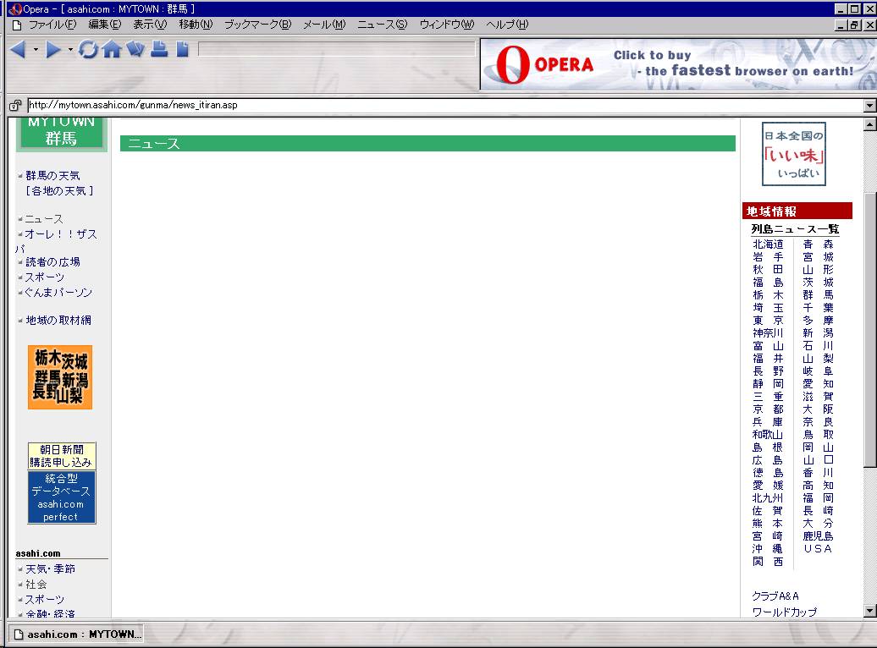Open the ブックマーク menu
Viewport: 877px width, 648px height.
point(257,25)
